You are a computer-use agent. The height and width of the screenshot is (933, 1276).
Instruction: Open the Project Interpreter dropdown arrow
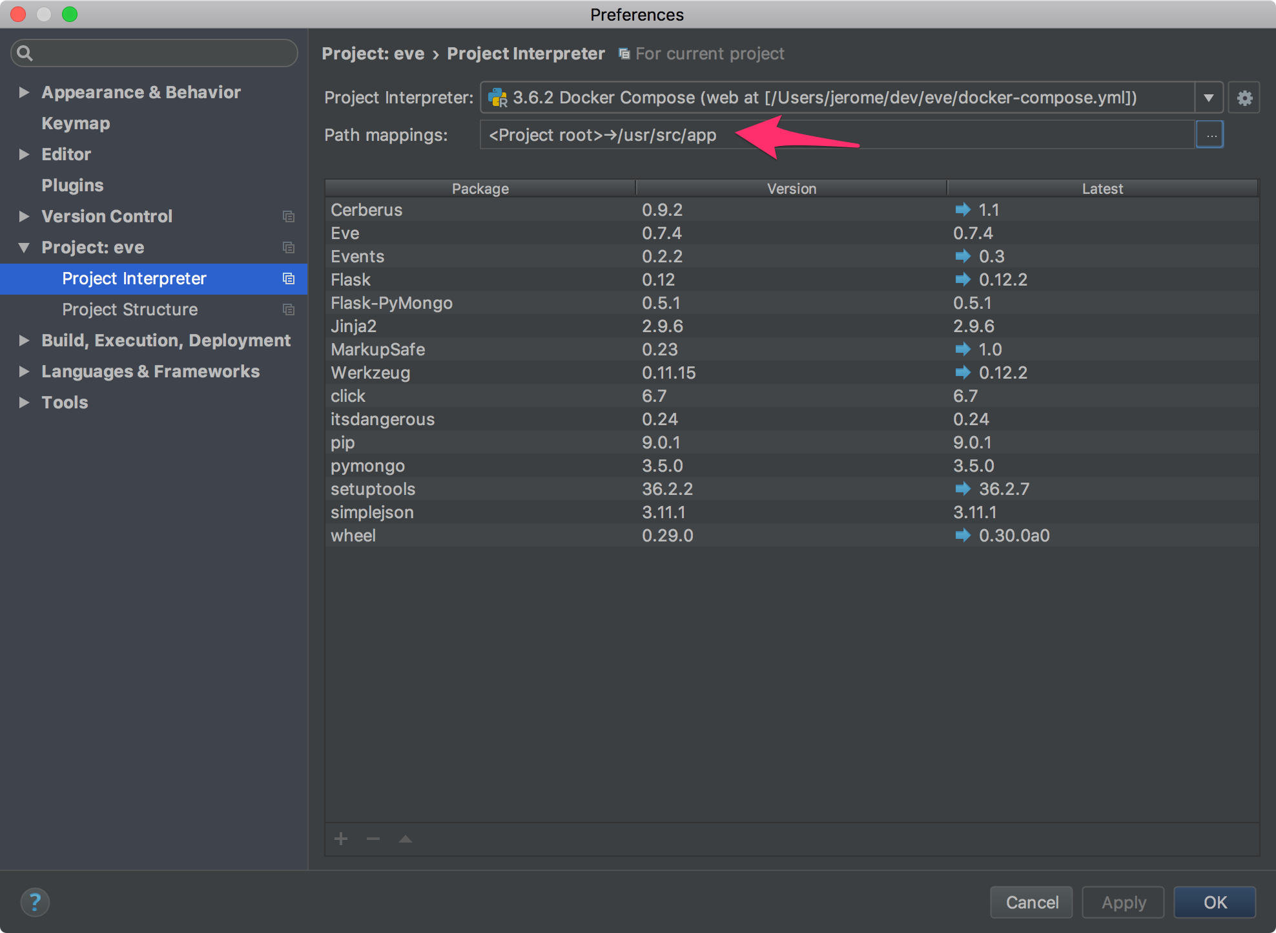(1208, 98)
